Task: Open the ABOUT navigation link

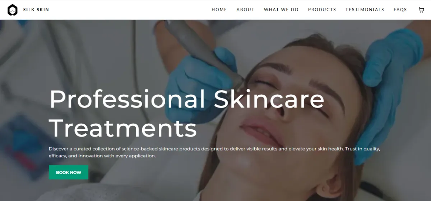Action: [x=245, y=10]
